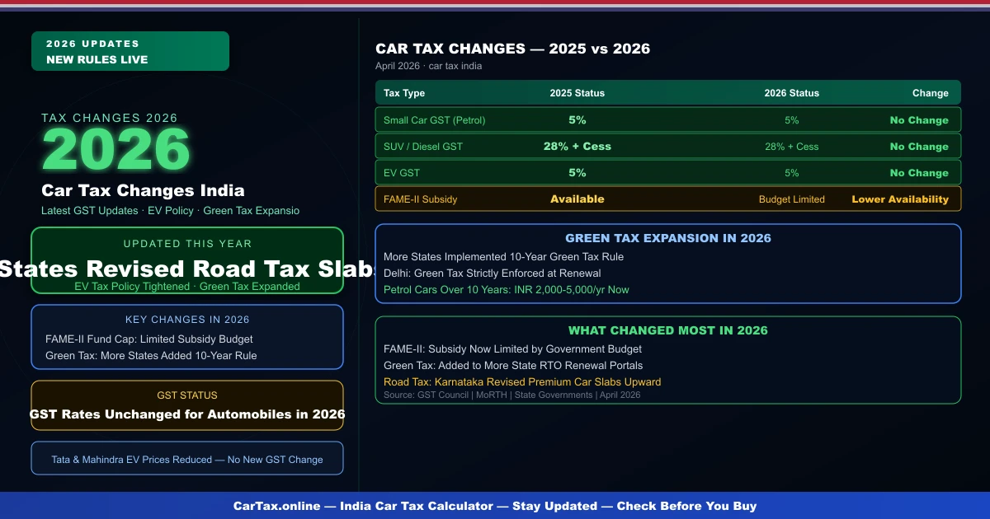Open the CarTax.online link in footer
The image size is (990, 519).
pos(278,506)
